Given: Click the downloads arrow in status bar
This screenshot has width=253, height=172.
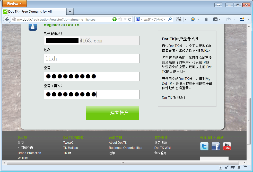Looking at the screenshot, I should coord(239,168).
